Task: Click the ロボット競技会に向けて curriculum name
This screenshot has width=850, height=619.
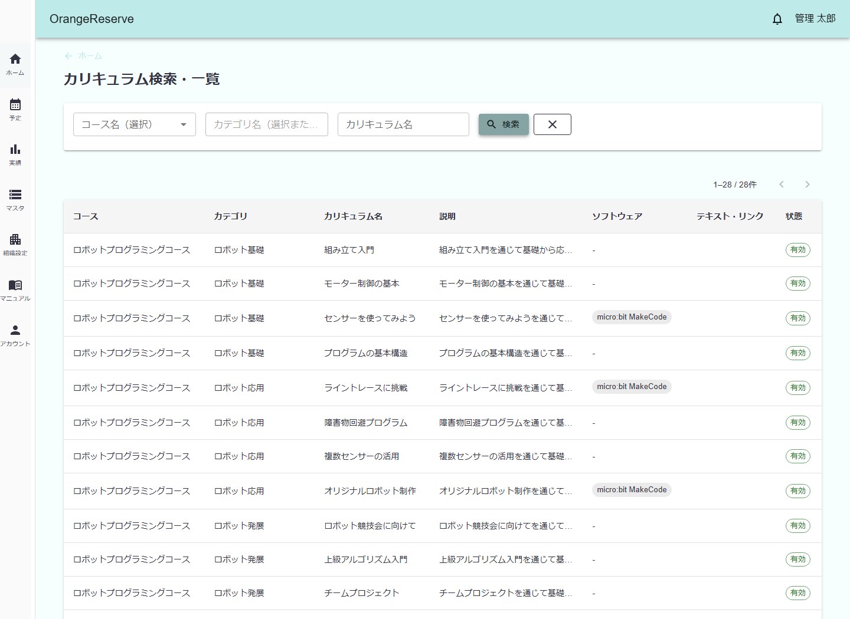Action: (x=370, y=526)
